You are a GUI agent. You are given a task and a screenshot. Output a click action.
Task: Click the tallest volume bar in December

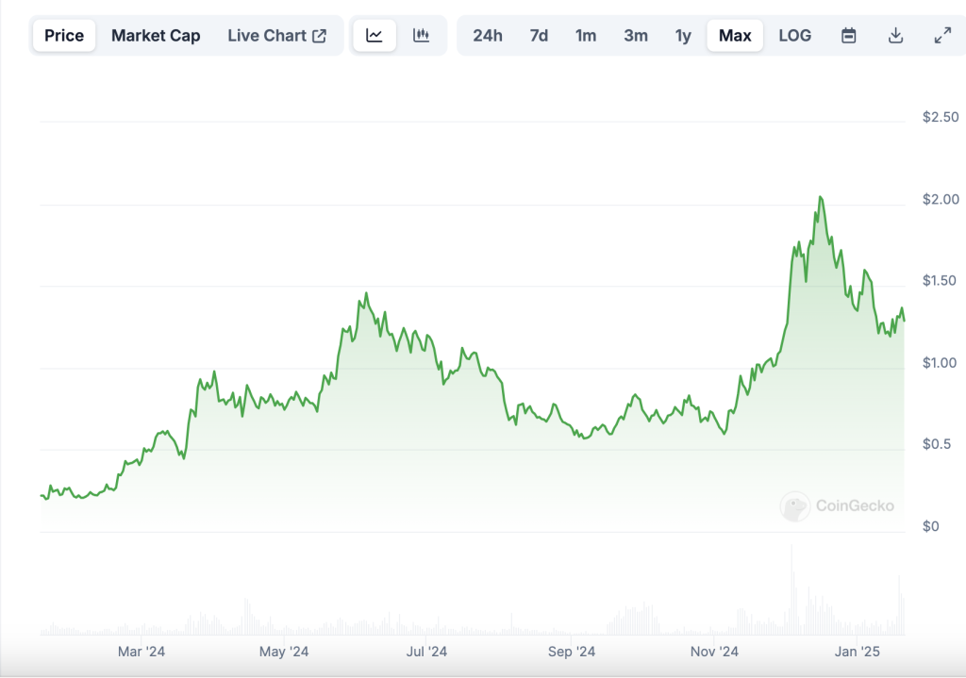tap(791, 589)
